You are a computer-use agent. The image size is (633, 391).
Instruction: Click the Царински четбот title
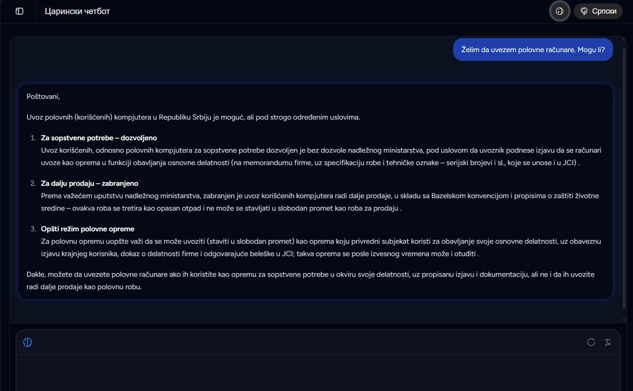click(x=77, y=11)
